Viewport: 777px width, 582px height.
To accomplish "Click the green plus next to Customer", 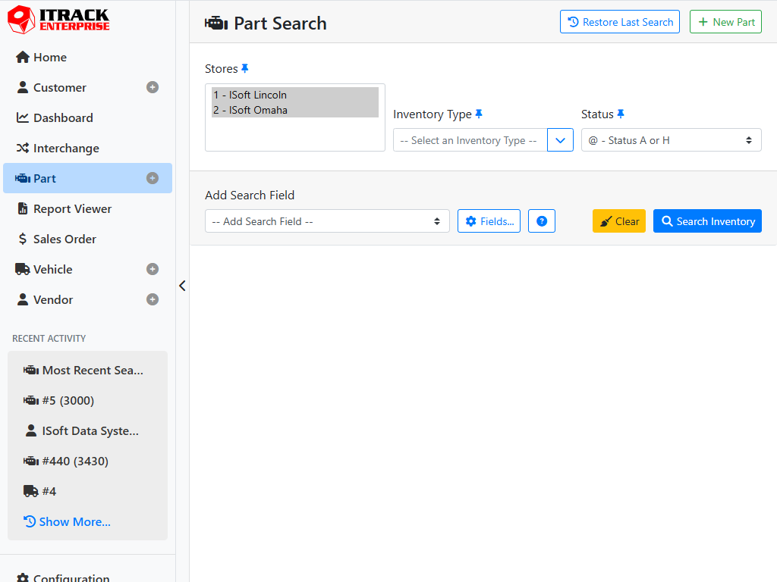I will point(152,87).
